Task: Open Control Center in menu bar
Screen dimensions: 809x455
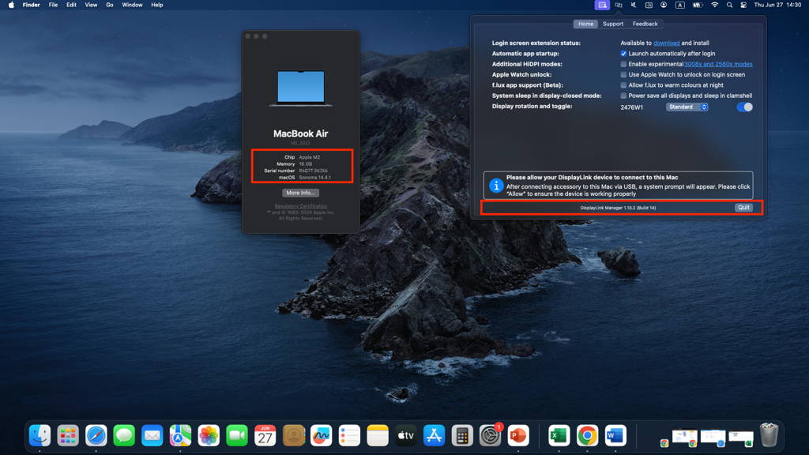Action: (743, 6)
